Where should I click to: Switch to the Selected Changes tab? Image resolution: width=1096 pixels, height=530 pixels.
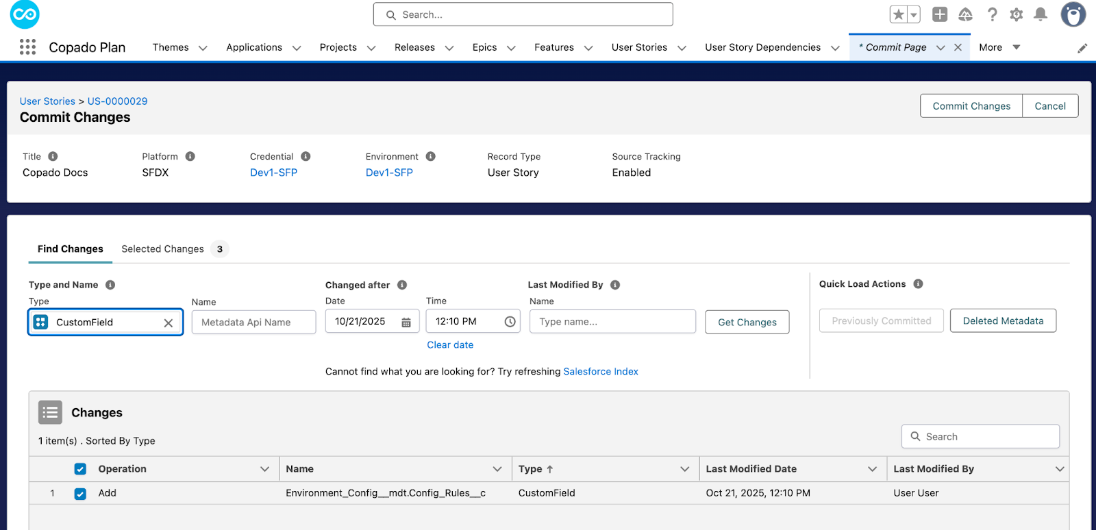pos(163,249)
